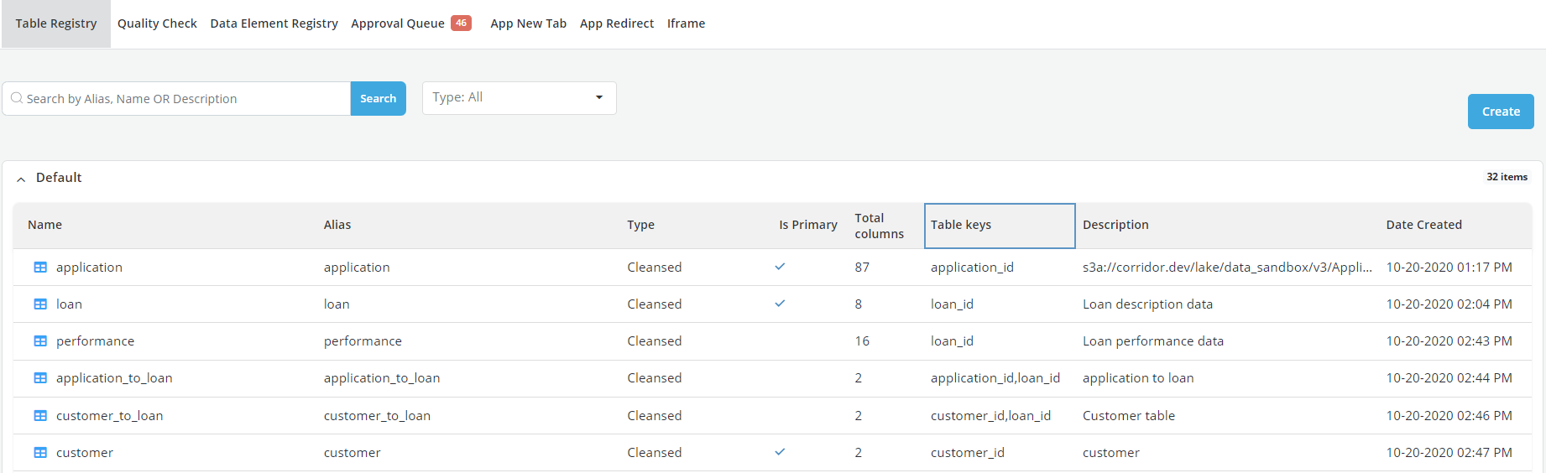Click Is Primary checkmark for application

click(780, 267)
